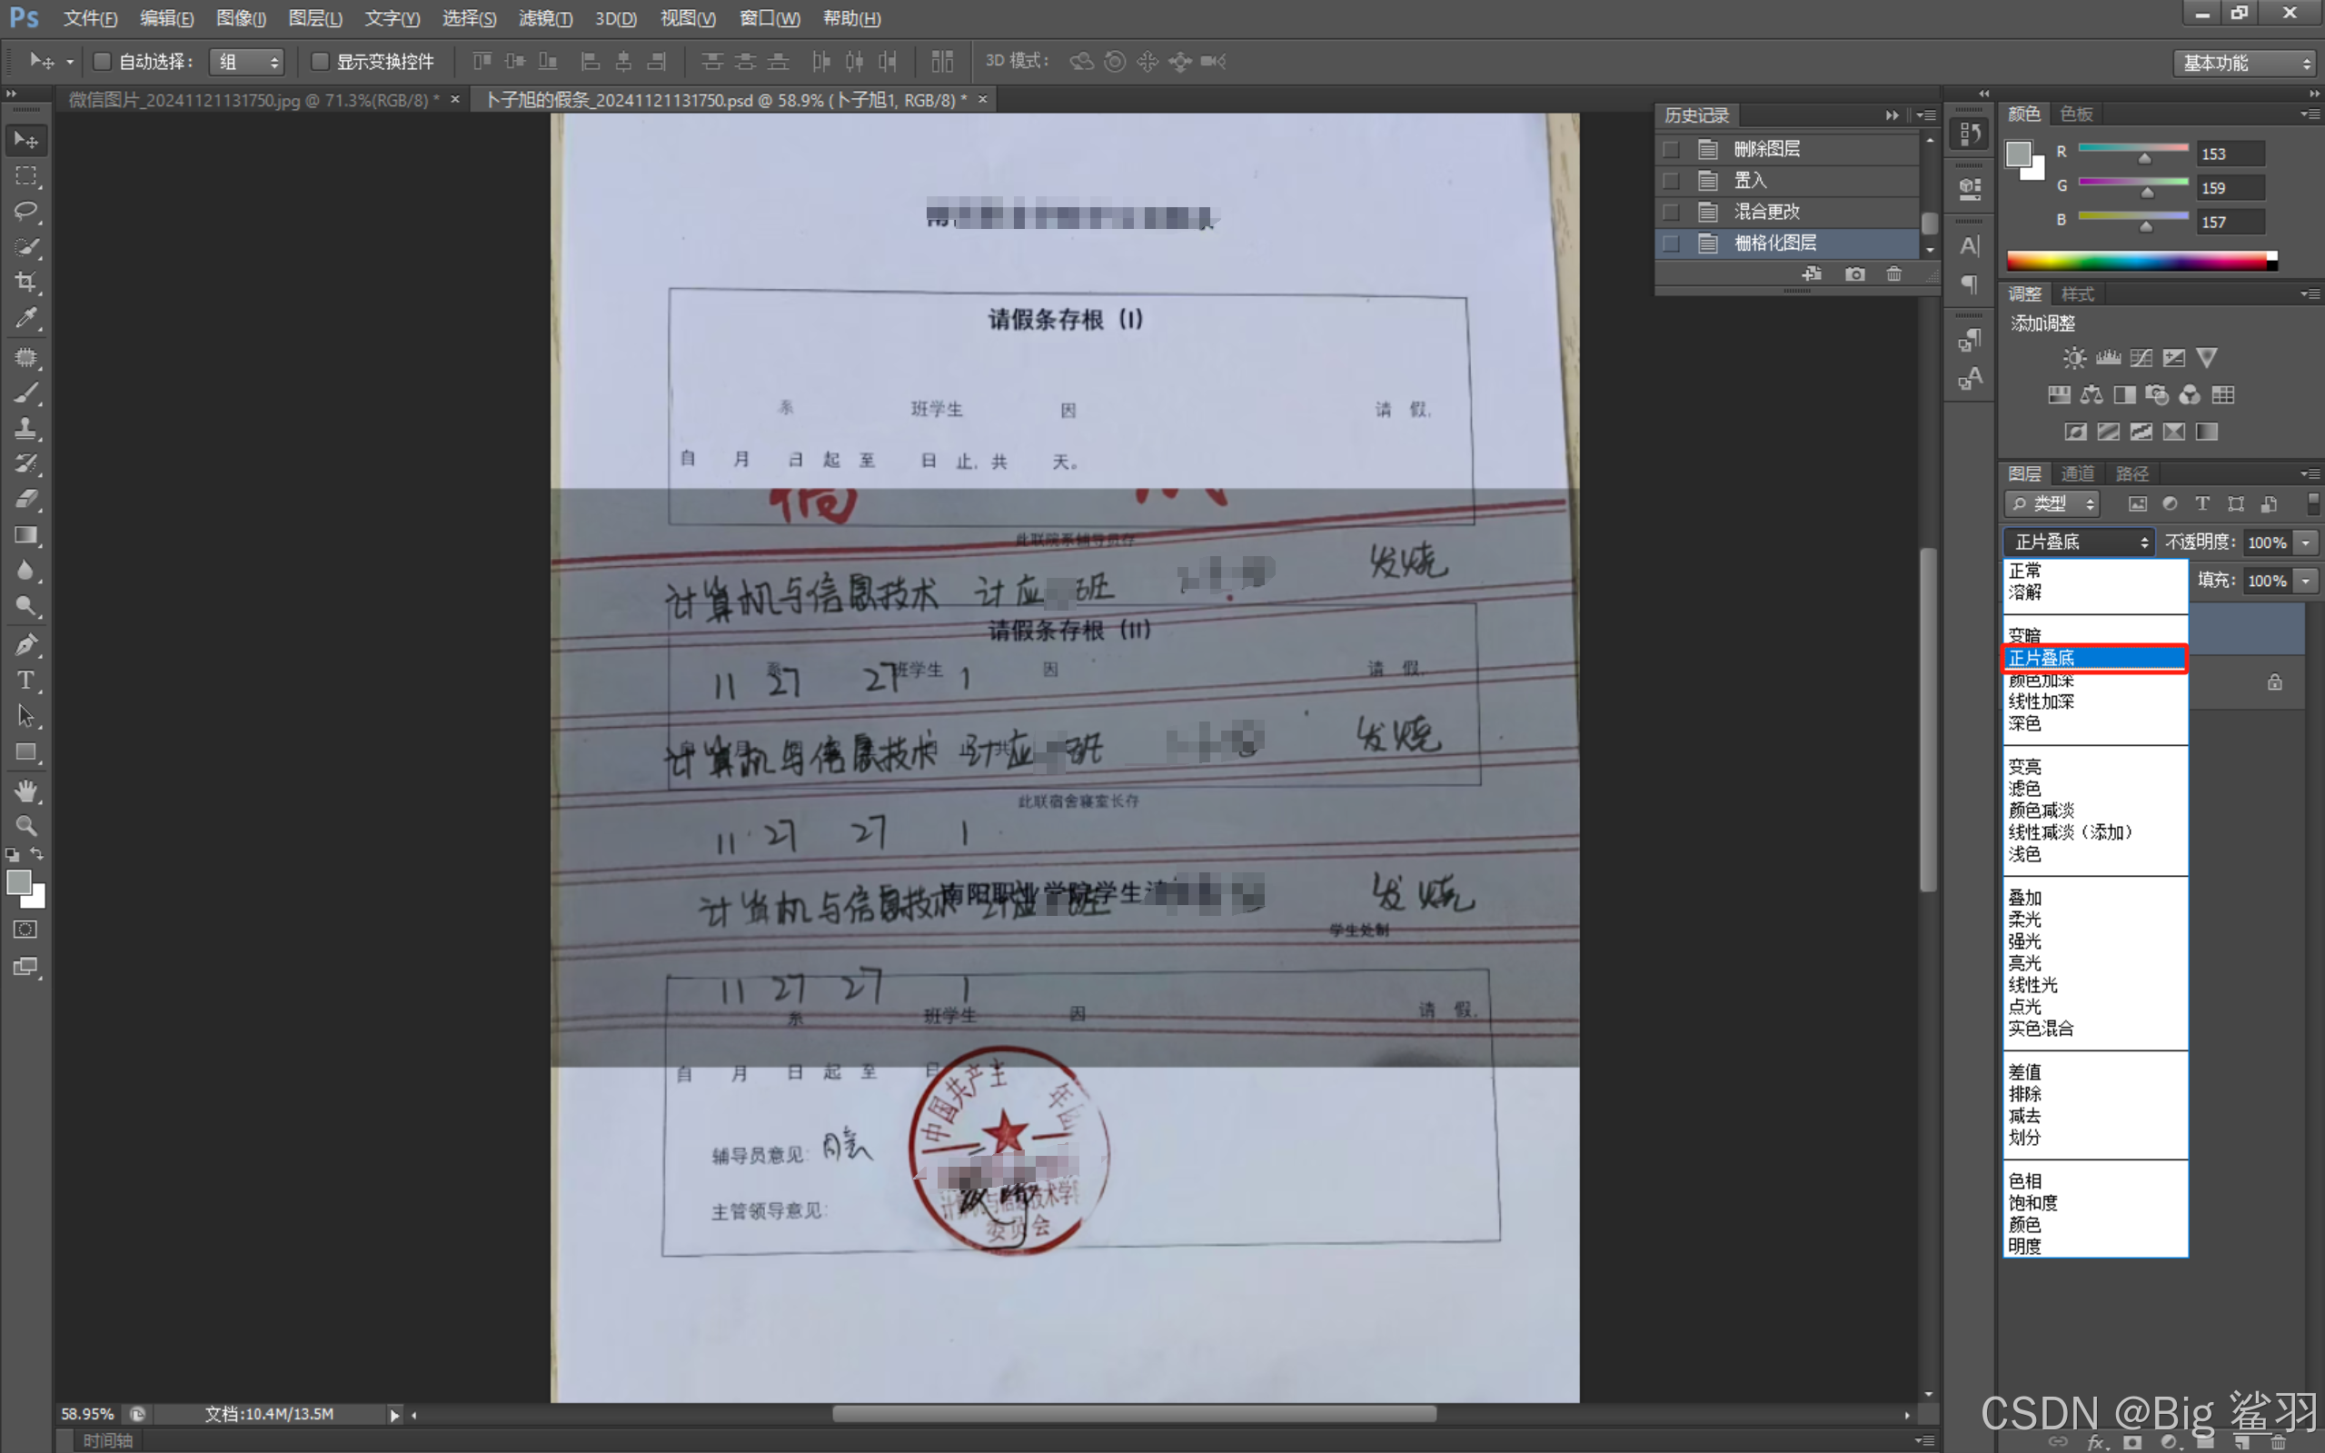The width and height of the screenshot is (2325, 1453).
Task: Open the 组 auto-select dropdown
Action: click(247, 63)
